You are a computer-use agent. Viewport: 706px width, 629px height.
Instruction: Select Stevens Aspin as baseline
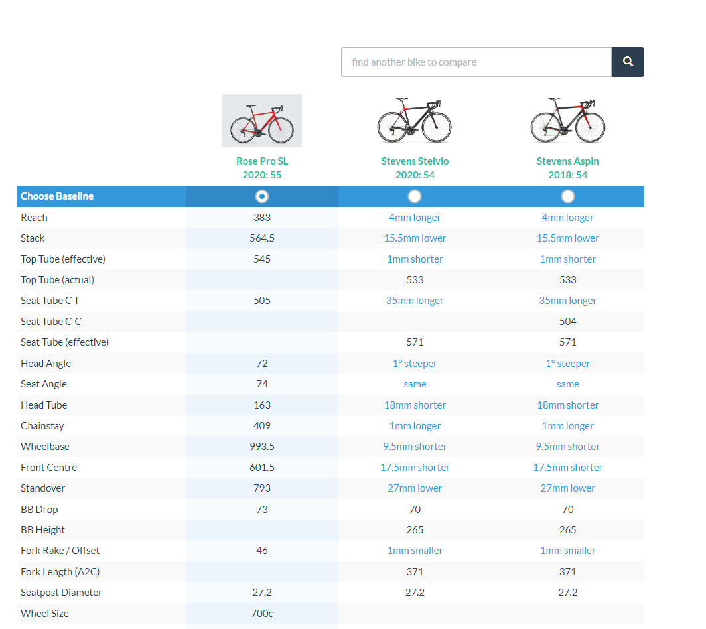coord(568,196)
